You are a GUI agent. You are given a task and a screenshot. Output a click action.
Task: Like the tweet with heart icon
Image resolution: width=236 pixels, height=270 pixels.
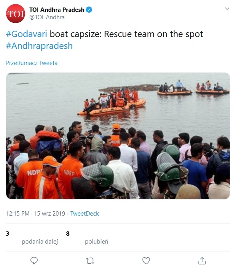click(x=146, y=261)
